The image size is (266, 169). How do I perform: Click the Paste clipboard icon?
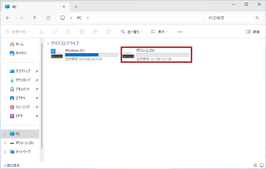point(68,32)
